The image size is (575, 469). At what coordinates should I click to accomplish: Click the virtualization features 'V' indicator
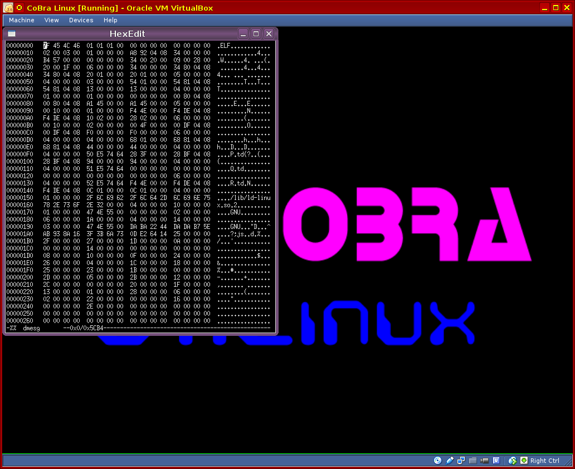[x=495, y=461]
